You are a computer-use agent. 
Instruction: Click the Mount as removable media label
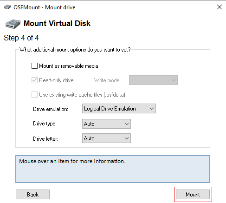[x=69, y=66]
